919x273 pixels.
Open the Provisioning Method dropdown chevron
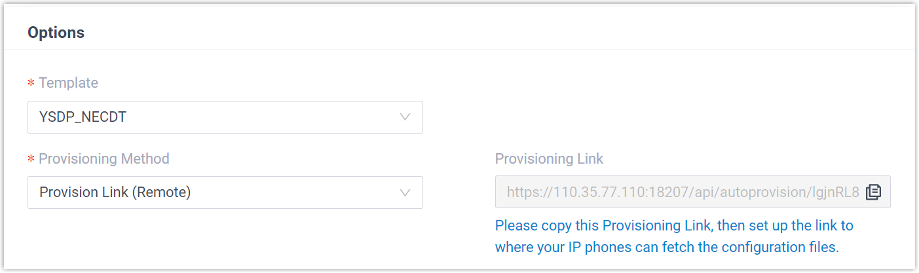[x=405, y=192]
